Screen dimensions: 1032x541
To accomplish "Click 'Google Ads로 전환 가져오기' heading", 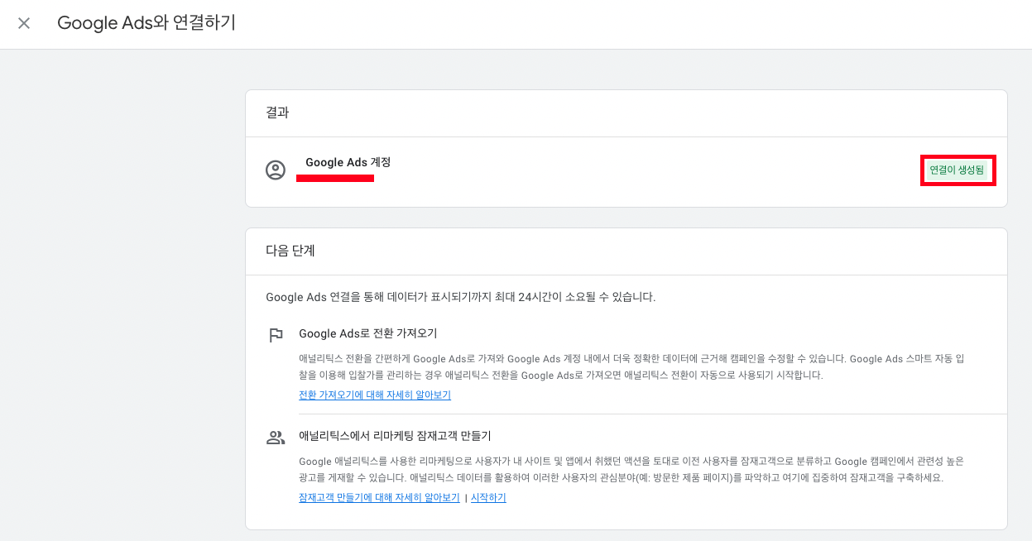I will tap(367, 333).
